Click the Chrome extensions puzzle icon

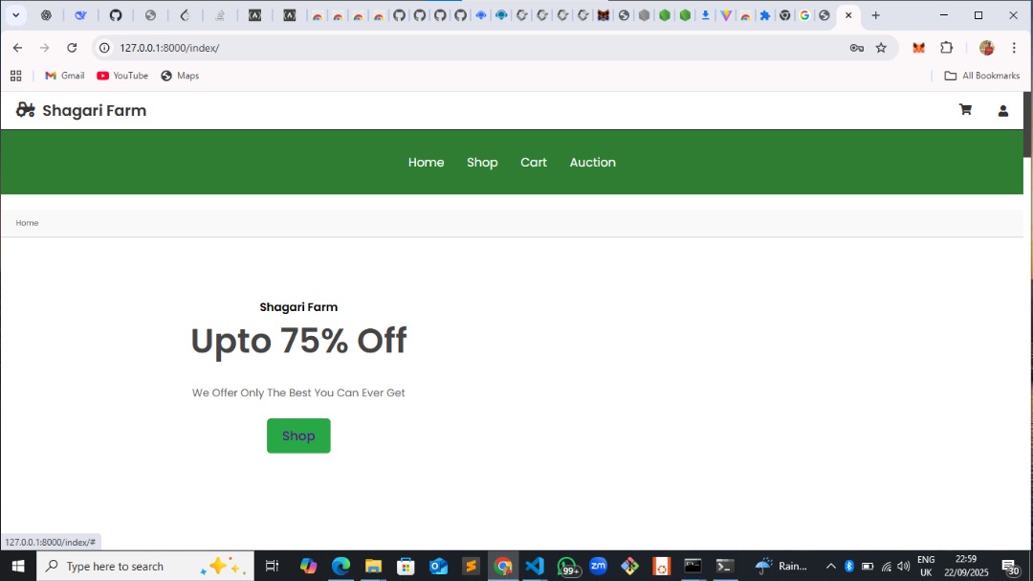946,47
